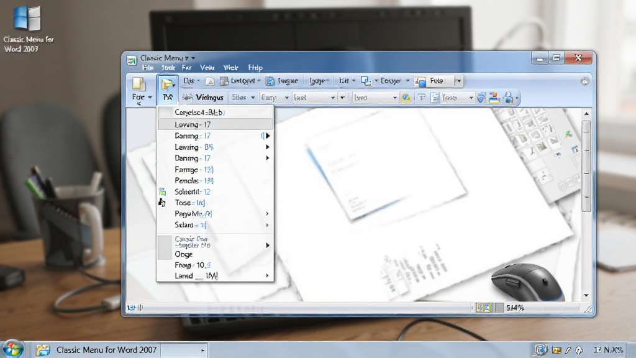Click the taskbar dropdown arrow beside the Classic Menu button
636x358 pixels.
[202, 351]
